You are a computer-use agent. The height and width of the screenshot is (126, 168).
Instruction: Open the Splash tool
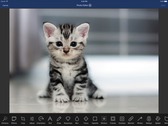click(158, 120)
